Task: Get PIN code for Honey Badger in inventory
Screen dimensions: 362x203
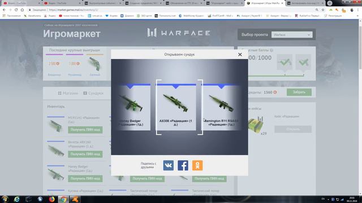Action: (x=85, y=179)
